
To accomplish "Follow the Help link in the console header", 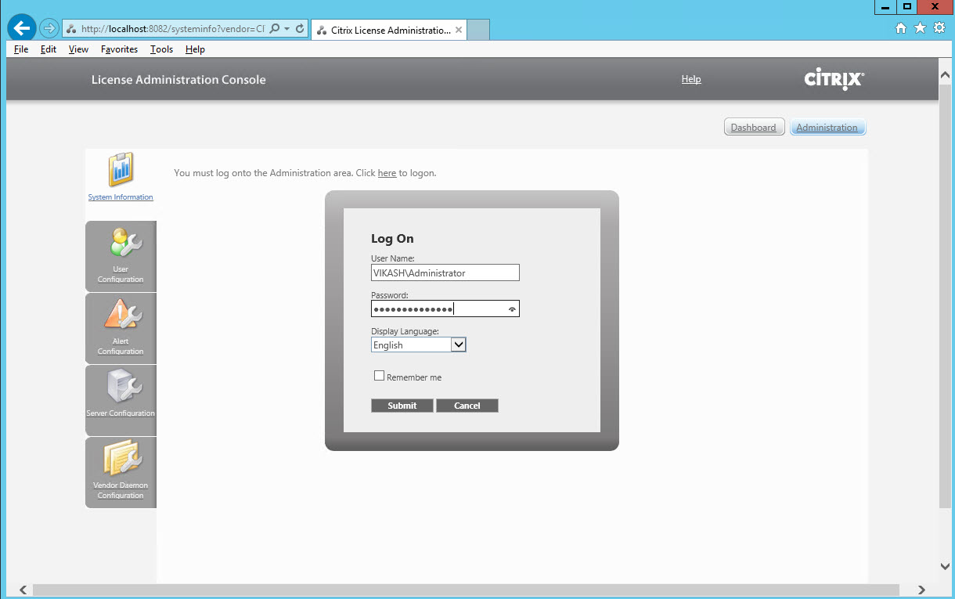I will tap(691, 79).
